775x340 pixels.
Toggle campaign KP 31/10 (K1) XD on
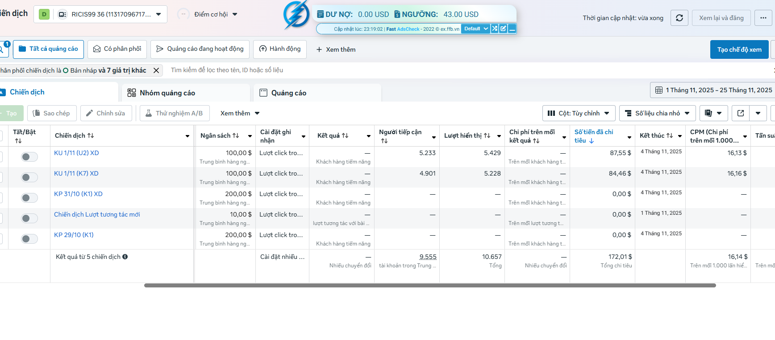coord(29,198)
